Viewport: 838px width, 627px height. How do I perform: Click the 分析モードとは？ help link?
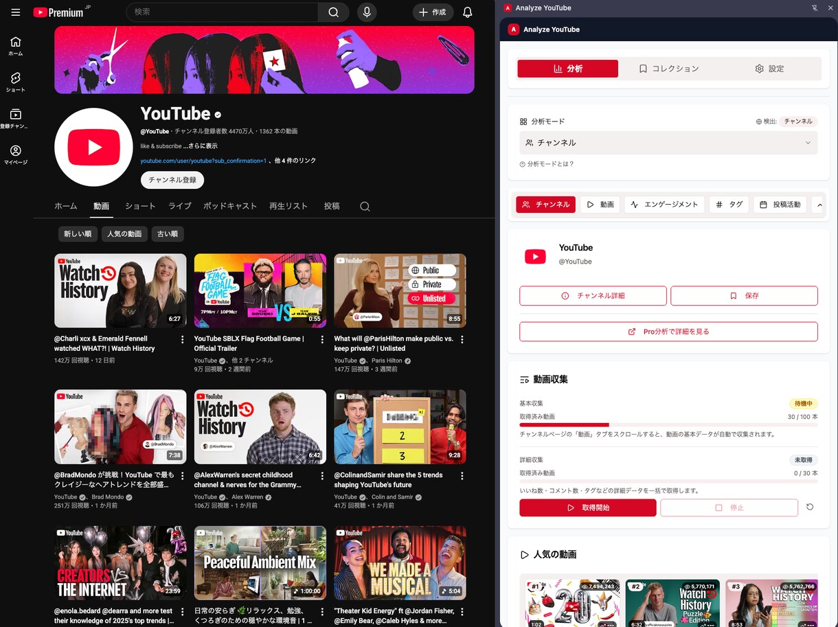point(547,164)
